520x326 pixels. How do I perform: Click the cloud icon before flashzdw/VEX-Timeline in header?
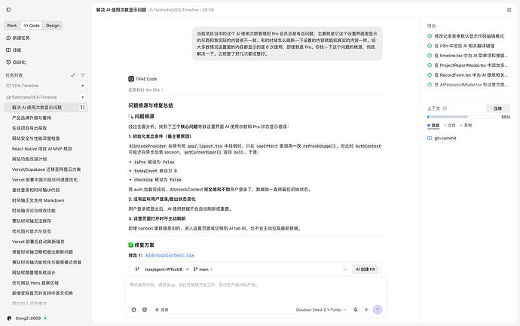(151, 10)
